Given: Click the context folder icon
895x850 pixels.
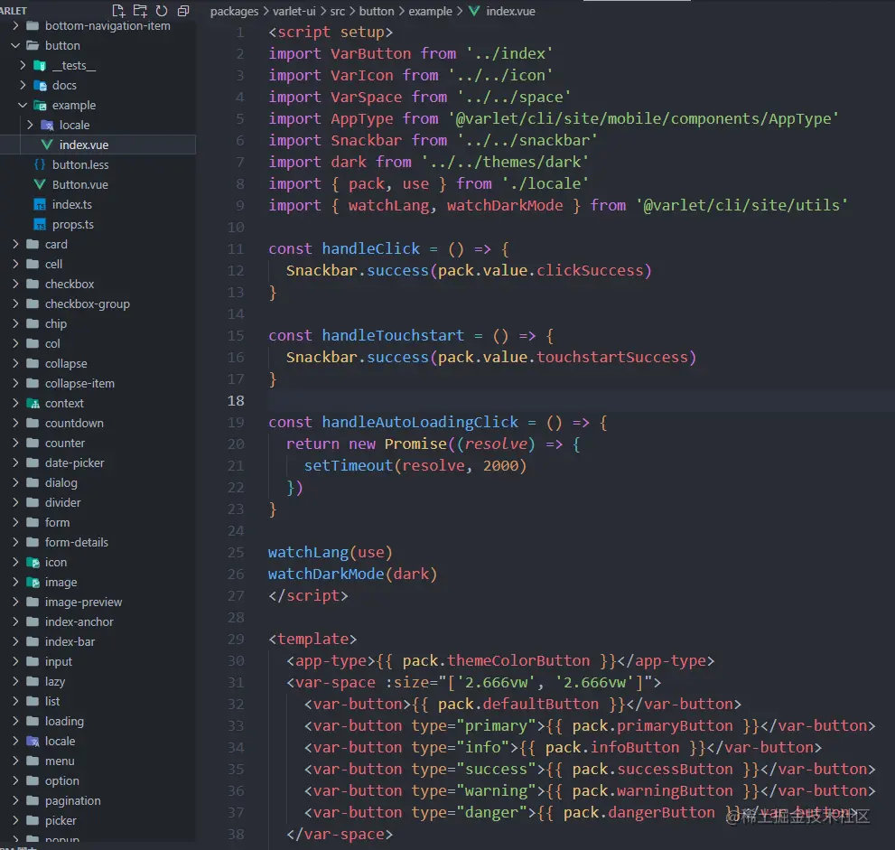Looking at the screenshot, I should 33,403.
